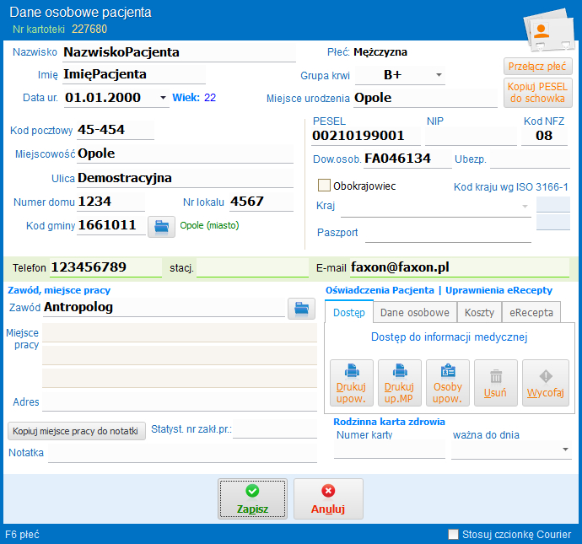Click the Drukuj upow. printer icon
This screenshot has width=582, height=544.
tap(353, 372)
